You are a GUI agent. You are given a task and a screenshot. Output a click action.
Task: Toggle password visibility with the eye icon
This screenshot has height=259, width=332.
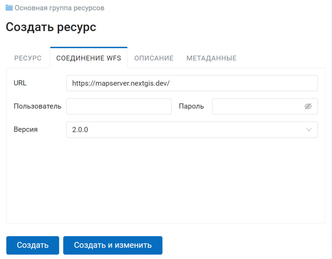click(x=308, y=106)
